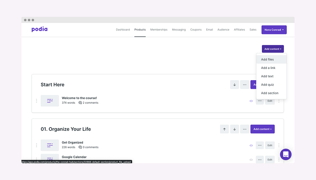Toggle visibility eye for Get Organized lesson
316x180 pixels.
coord(251,145)
